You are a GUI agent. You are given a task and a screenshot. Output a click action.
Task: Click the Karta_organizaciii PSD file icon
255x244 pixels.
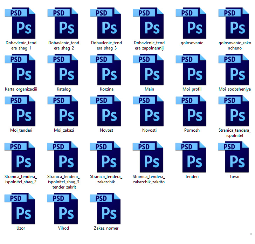20,70
